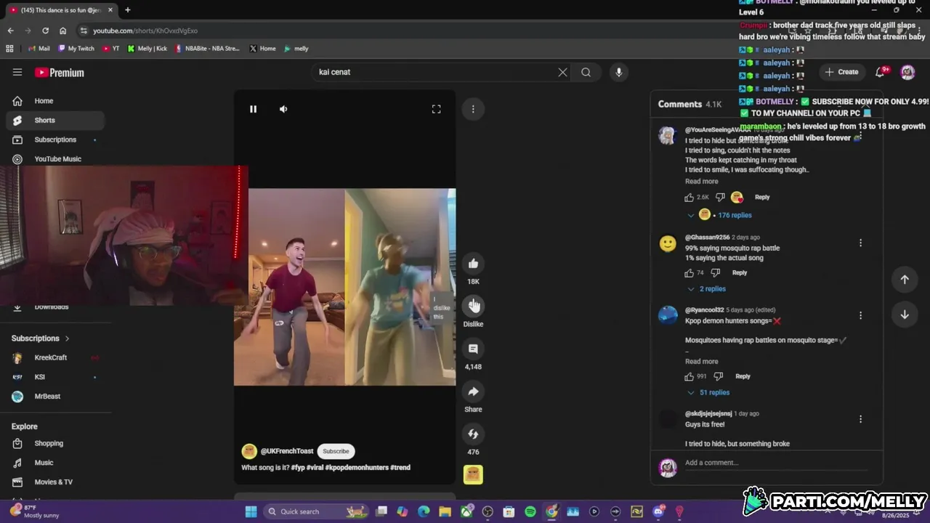Share this Short
The height and width of the screenshot is (523, 930).
pos(473,392)
